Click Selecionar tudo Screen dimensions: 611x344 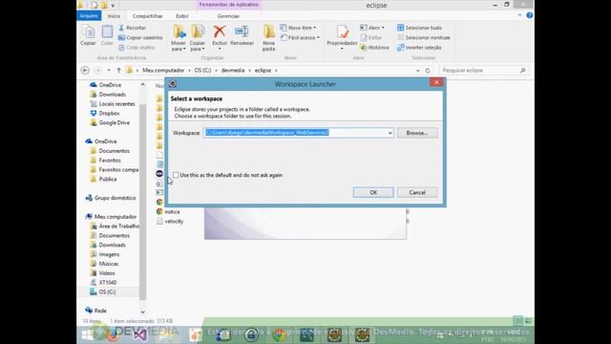click(x=419, y=28)
